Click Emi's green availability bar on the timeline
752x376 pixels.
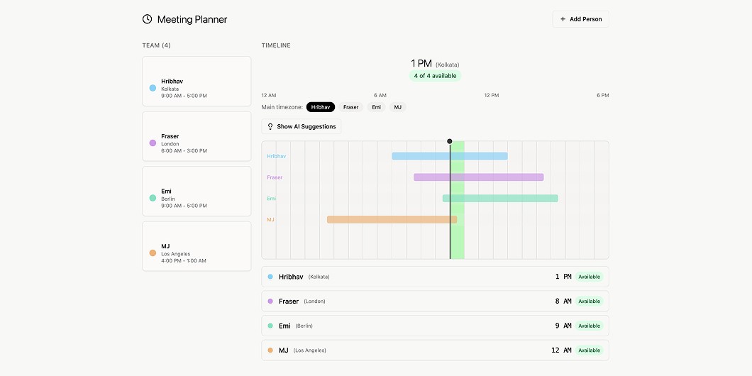click(x=500, y=198)
